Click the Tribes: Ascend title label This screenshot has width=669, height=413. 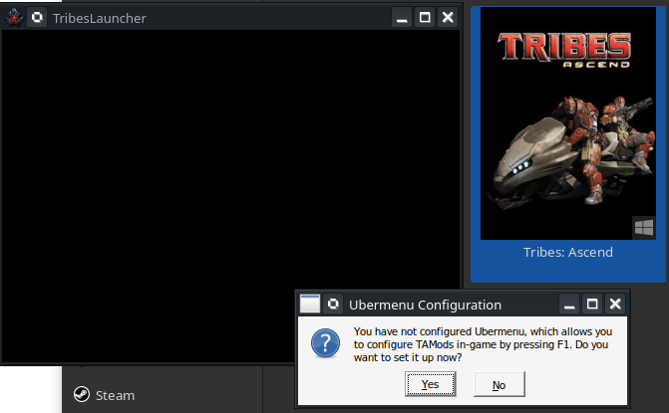coord(568,252)
